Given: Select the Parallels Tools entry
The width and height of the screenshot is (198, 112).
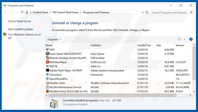Looking at the screenshot, I should (x=57, y=83).
